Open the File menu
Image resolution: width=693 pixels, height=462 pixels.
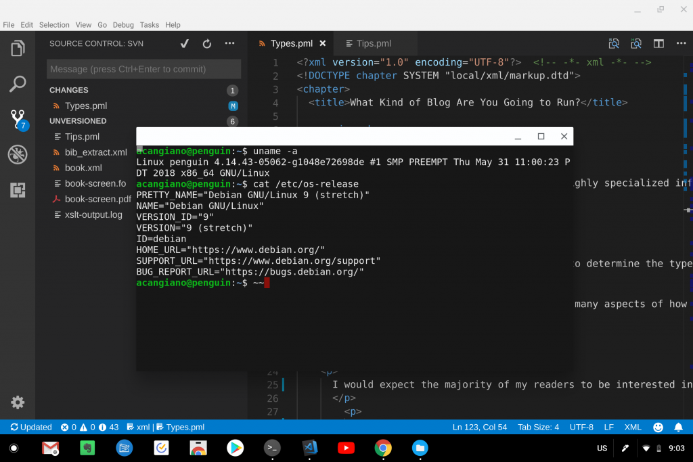coord(8,25)
